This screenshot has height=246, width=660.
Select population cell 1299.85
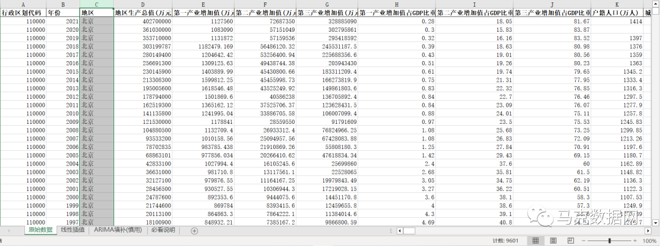coord(617,130)
